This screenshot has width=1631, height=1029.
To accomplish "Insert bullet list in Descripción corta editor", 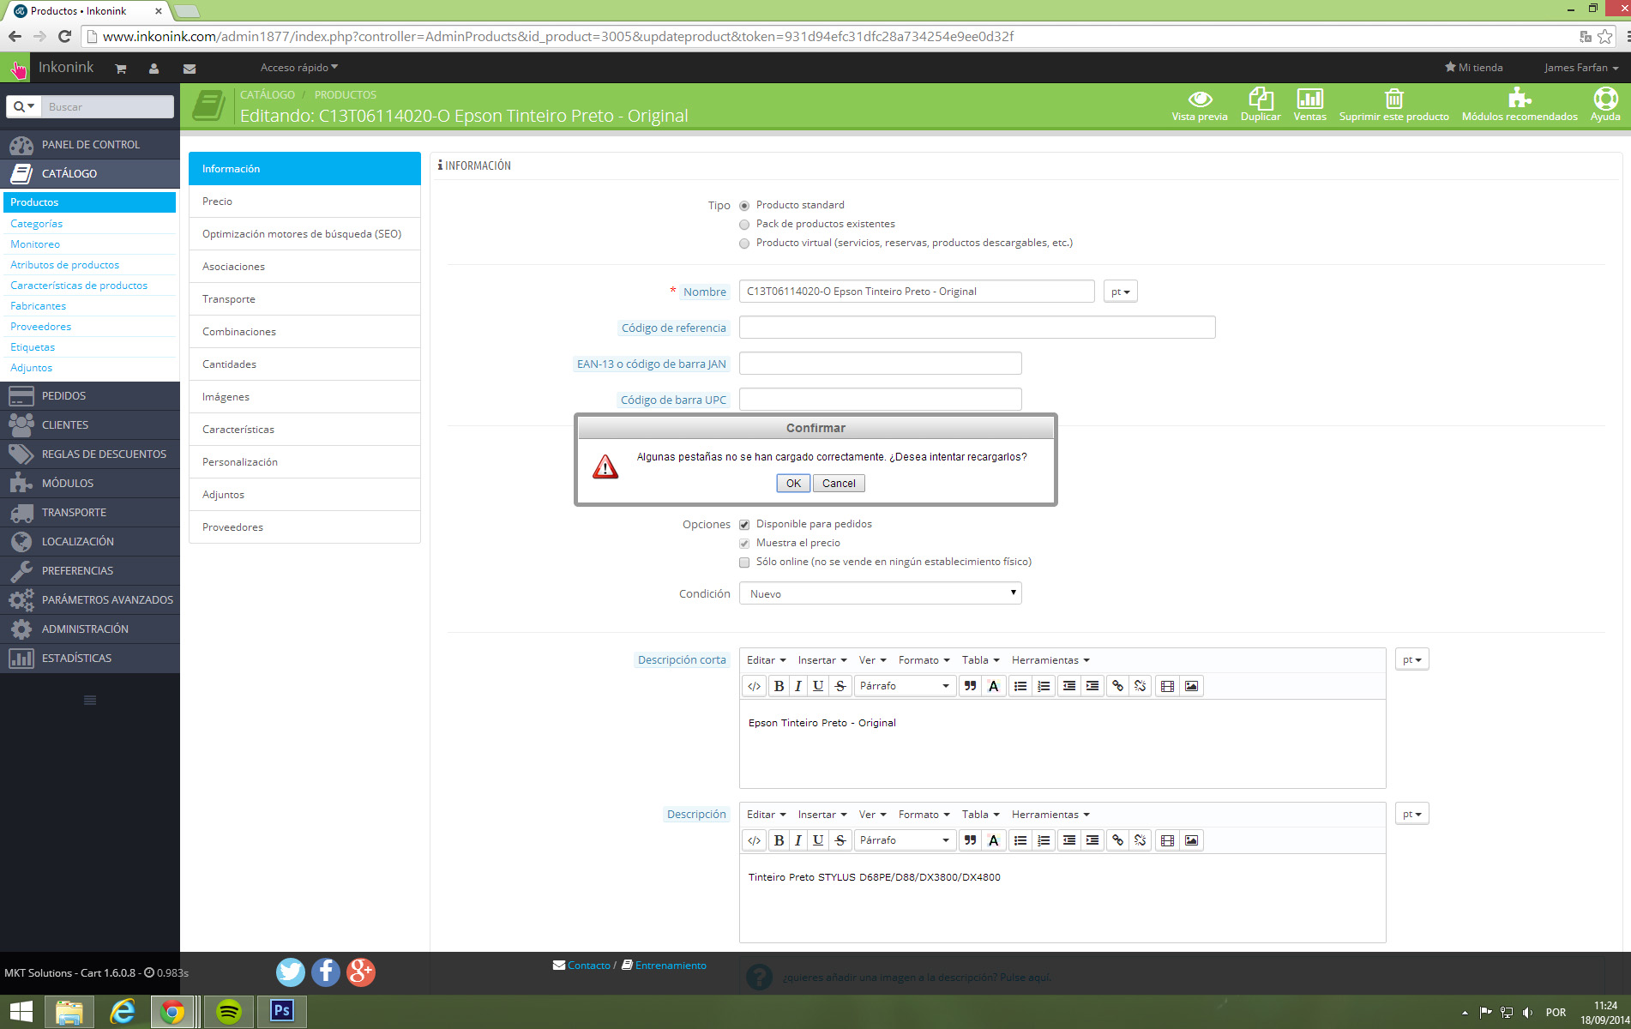I will click(1020, 686).
